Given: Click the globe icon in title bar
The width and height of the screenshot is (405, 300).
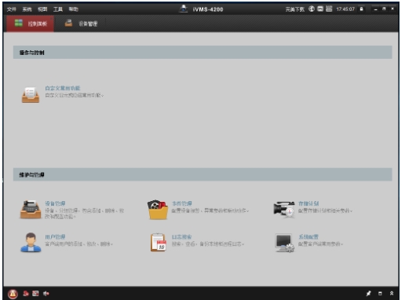Looking at the screenshot, I should 312,9.
